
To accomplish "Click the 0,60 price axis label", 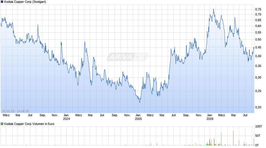I will [x=258, y=26].
